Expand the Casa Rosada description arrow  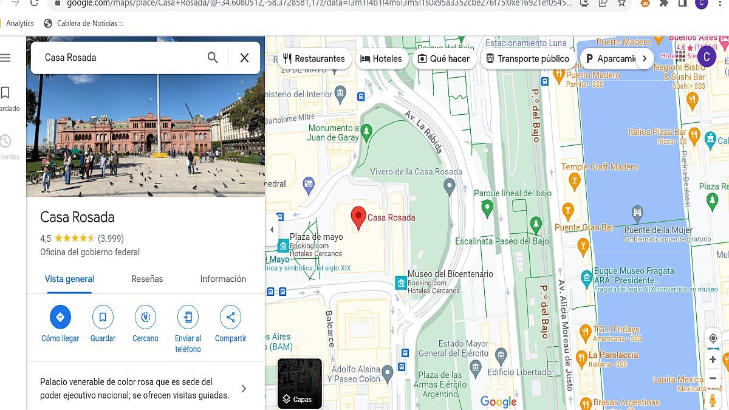click(243, 388)
